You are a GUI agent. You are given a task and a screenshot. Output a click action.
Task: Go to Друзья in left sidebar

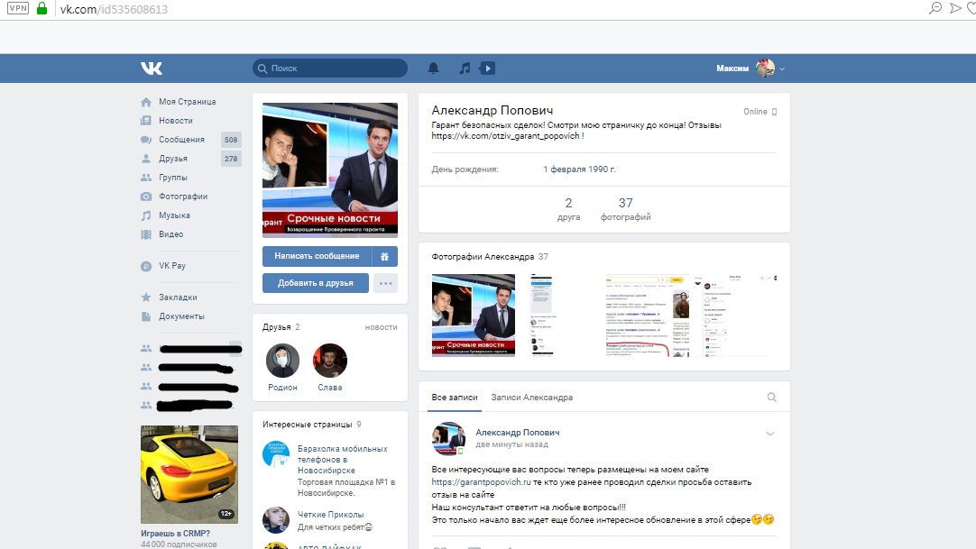[173, 159]
